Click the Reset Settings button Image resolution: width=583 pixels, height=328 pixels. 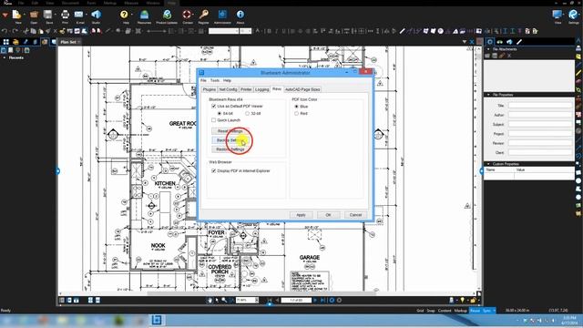point(230,131)
